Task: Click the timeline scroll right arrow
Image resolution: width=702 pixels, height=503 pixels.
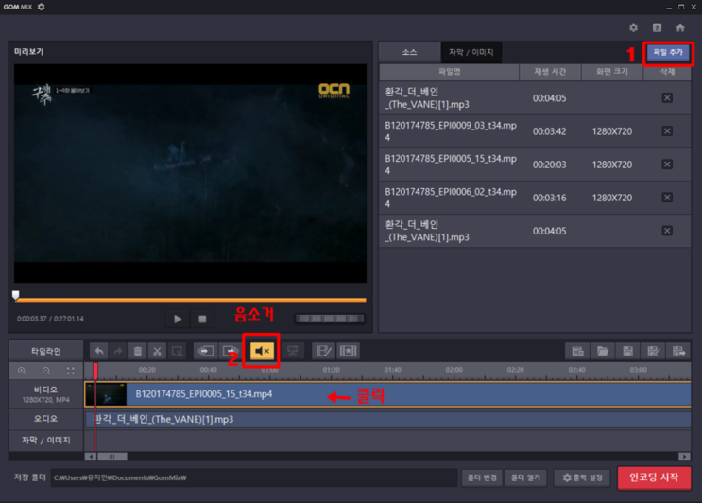Action: 684,457
